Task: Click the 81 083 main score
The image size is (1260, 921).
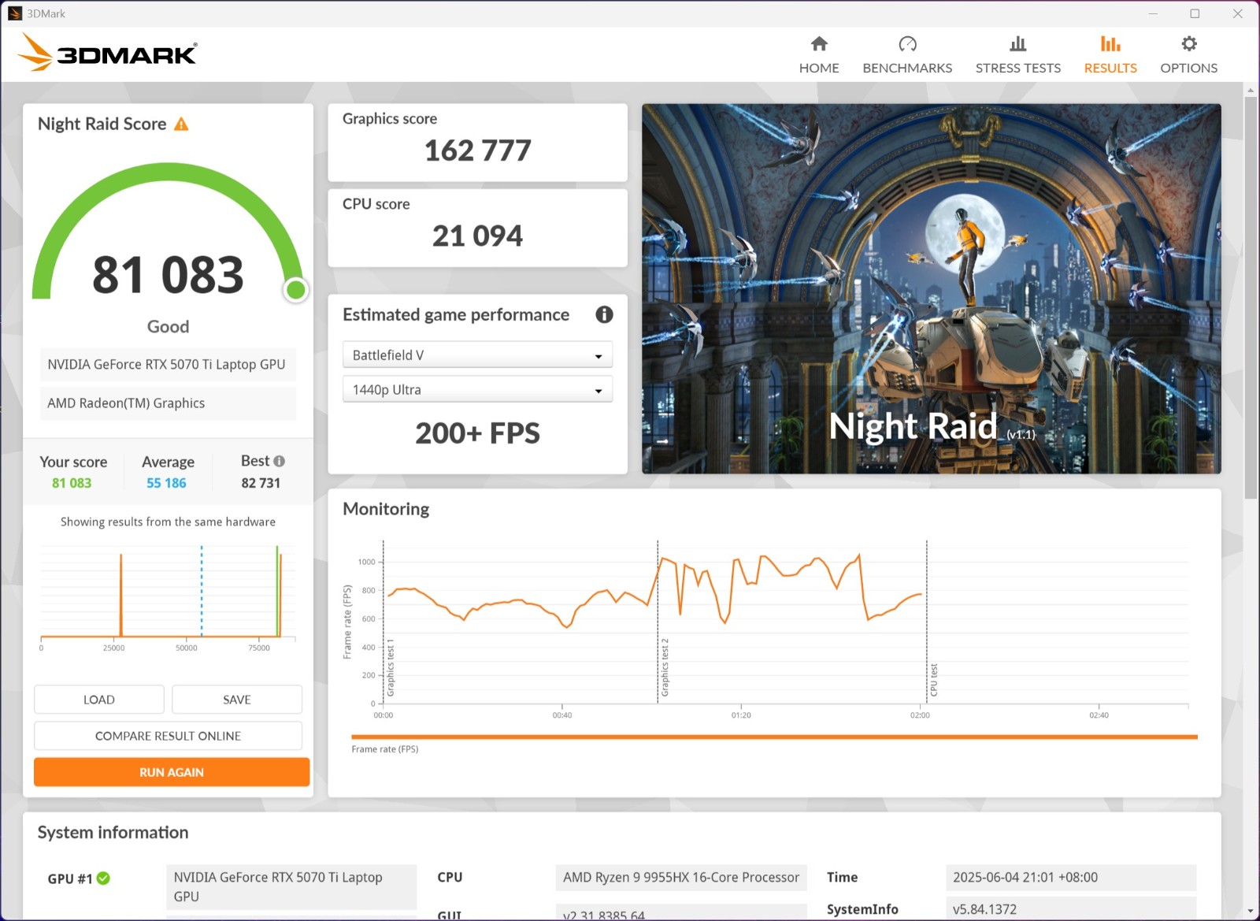Action: pyautogui.click(x=168, y=275)
